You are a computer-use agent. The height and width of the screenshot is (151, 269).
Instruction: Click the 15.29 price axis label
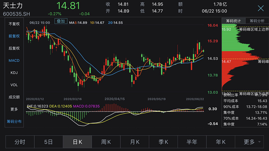(x=213, y=41)
